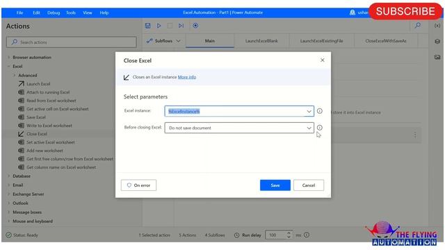The image size is (445, 250).
Task: Click Run delay info icon
Action: point(307,235)
